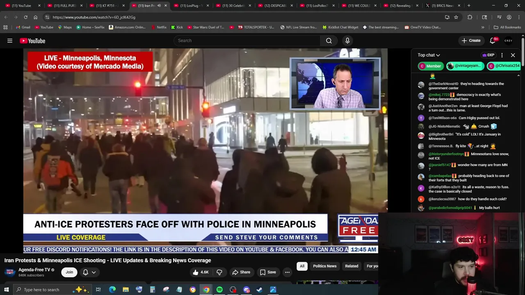Open Spotify from the taskbar
This screenshot has height=295, width=525.
click(x=219, y=290)
